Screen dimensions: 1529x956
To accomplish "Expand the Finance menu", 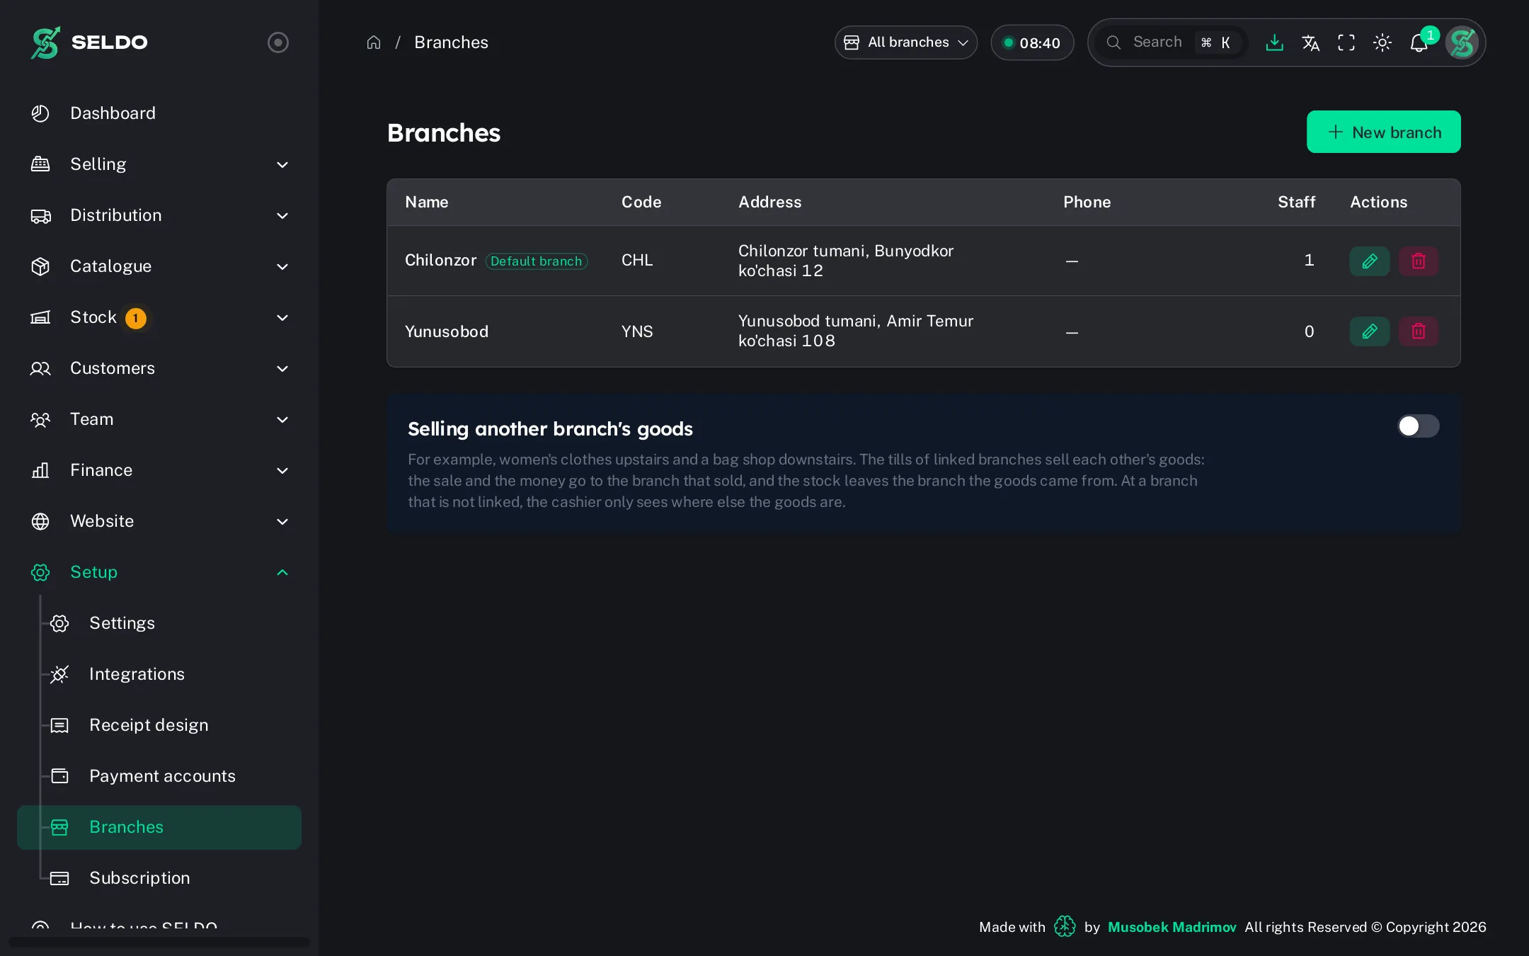I will (x=159, y=470).
